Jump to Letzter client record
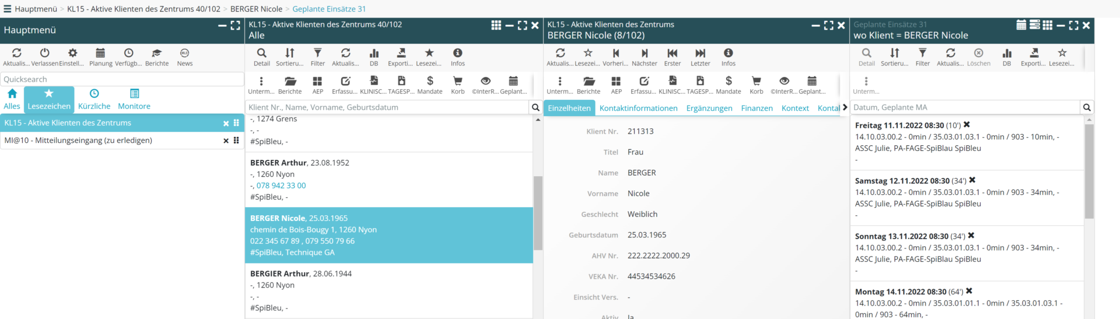The width and height of the screenshot is (1120, 319). (x=700, y=57)
